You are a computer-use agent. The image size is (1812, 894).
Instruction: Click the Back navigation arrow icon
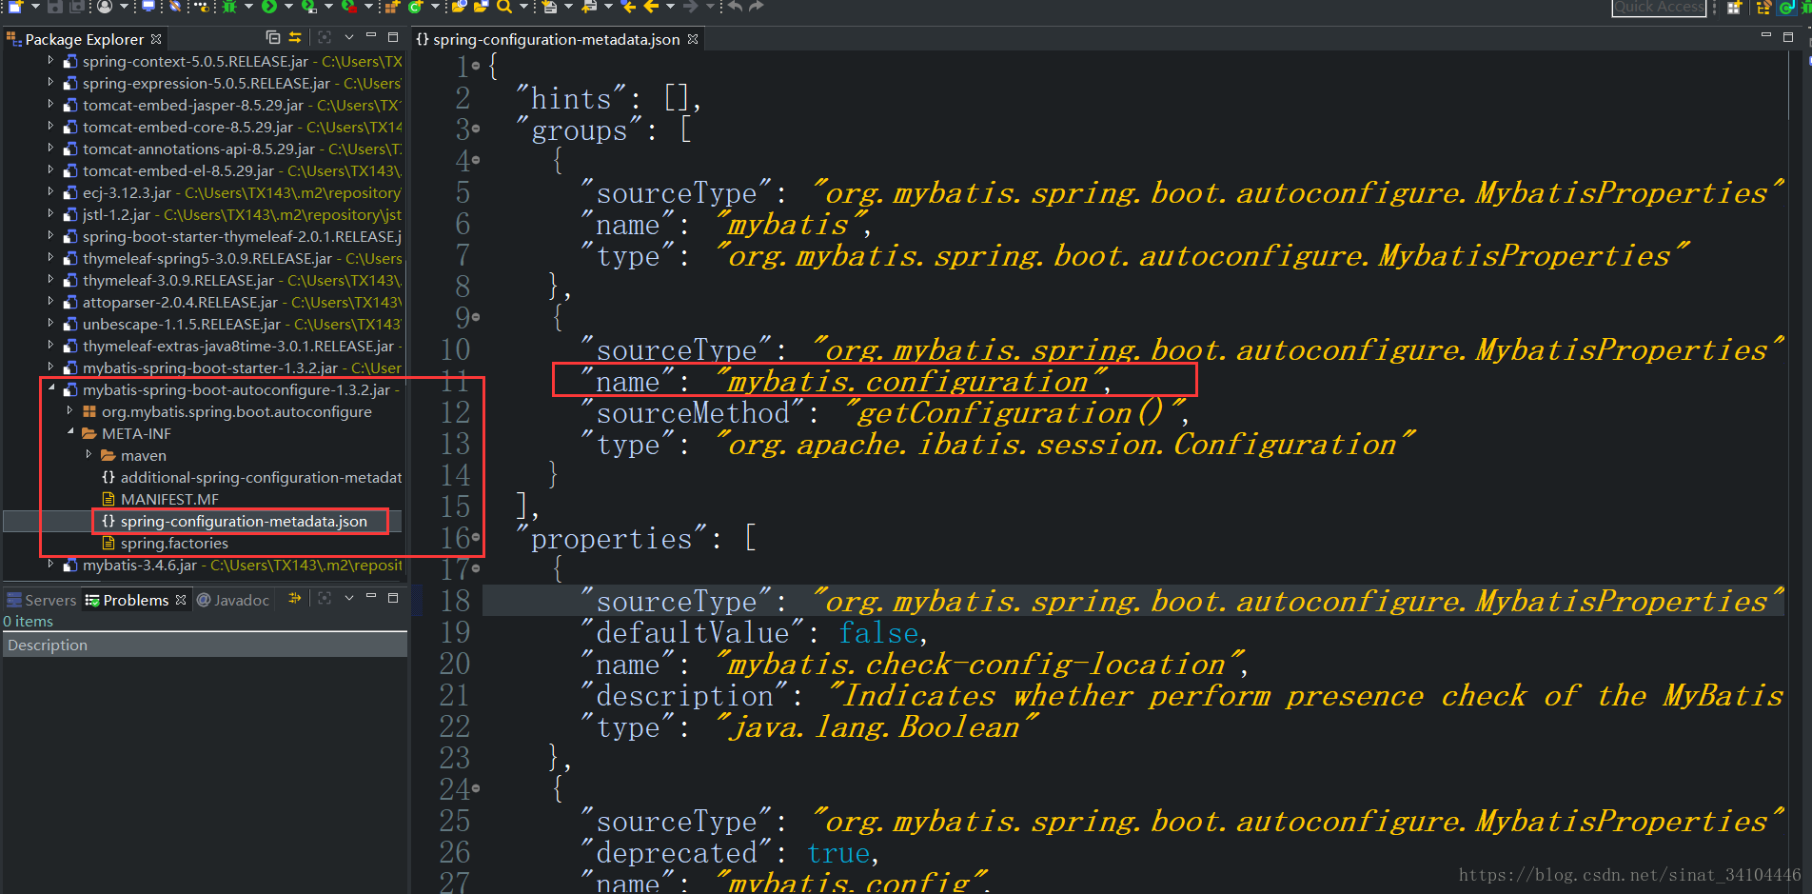tap(651, 7)
